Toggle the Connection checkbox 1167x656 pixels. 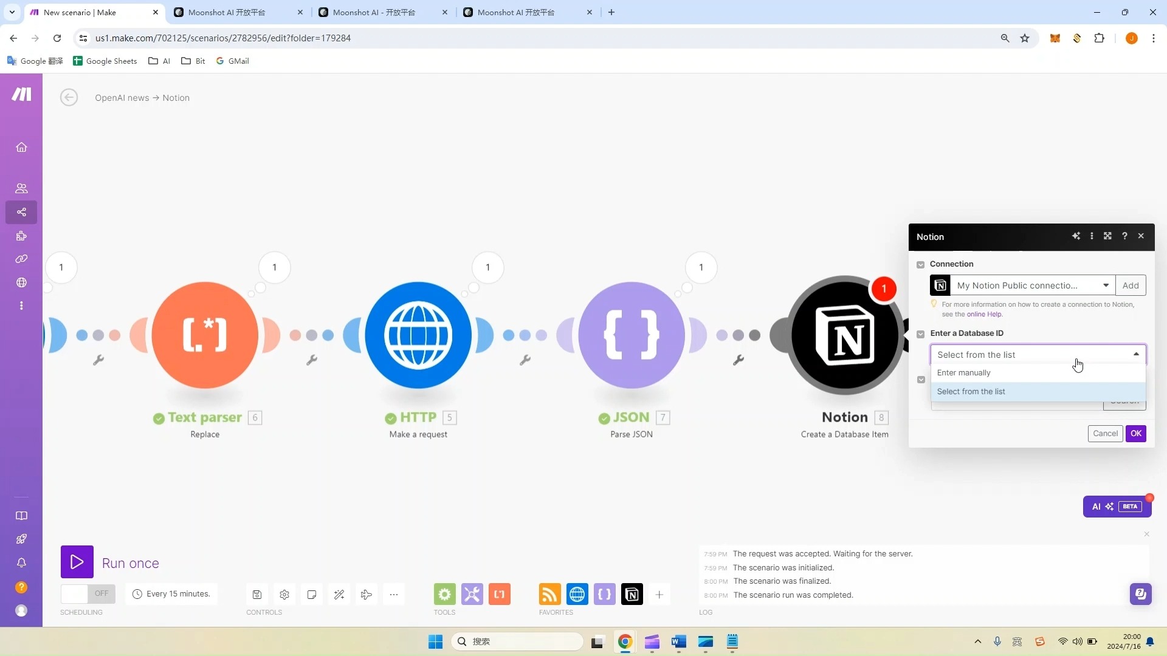(x=921, y=265)
